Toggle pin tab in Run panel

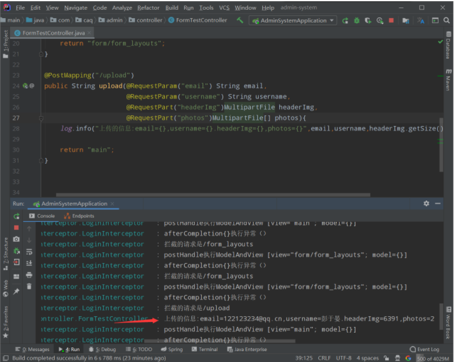(16, 291)
